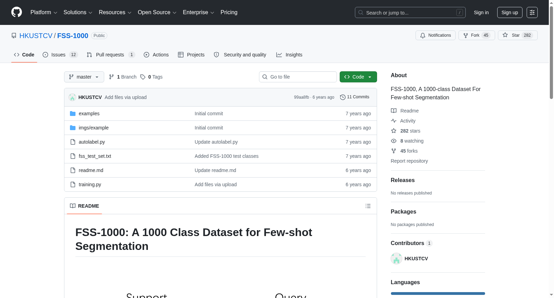Click the commit history clock icon
The height and width of the screenshot is (298, 554).
343,97
